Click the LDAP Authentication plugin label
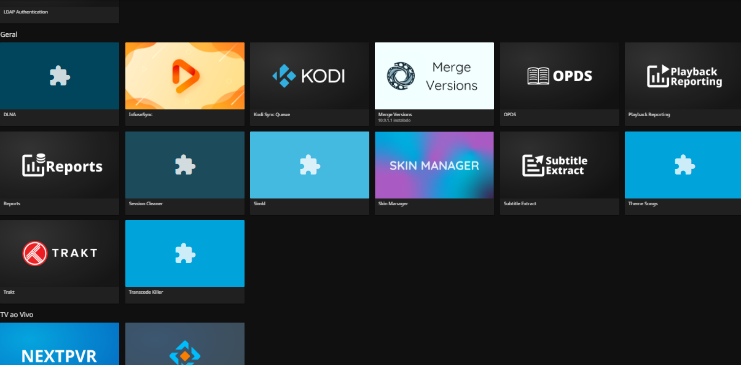The image size is (741, 365). click(x=26, y=12)
